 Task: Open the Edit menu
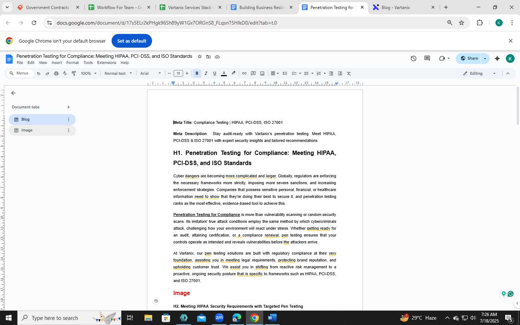coord(31,62)
